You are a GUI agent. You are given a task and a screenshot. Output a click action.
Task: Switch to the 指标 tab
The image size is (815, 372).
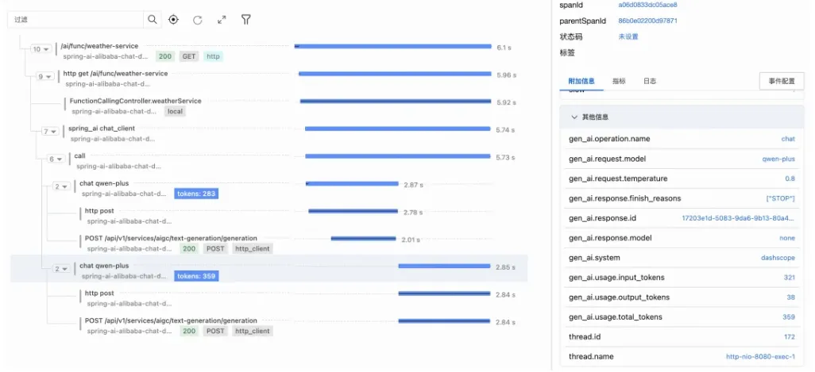tap(619, 82)
